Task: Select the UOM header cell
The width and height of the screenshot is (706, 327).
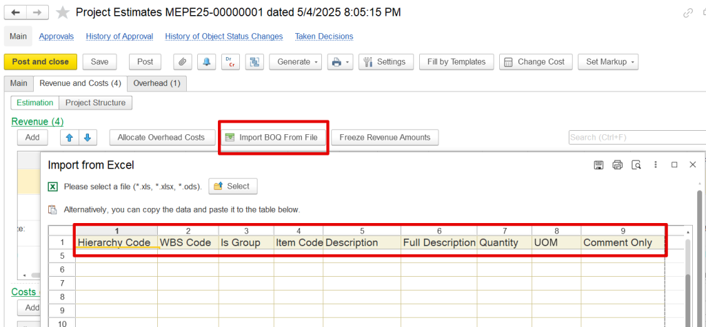Action: coord(556,242)
